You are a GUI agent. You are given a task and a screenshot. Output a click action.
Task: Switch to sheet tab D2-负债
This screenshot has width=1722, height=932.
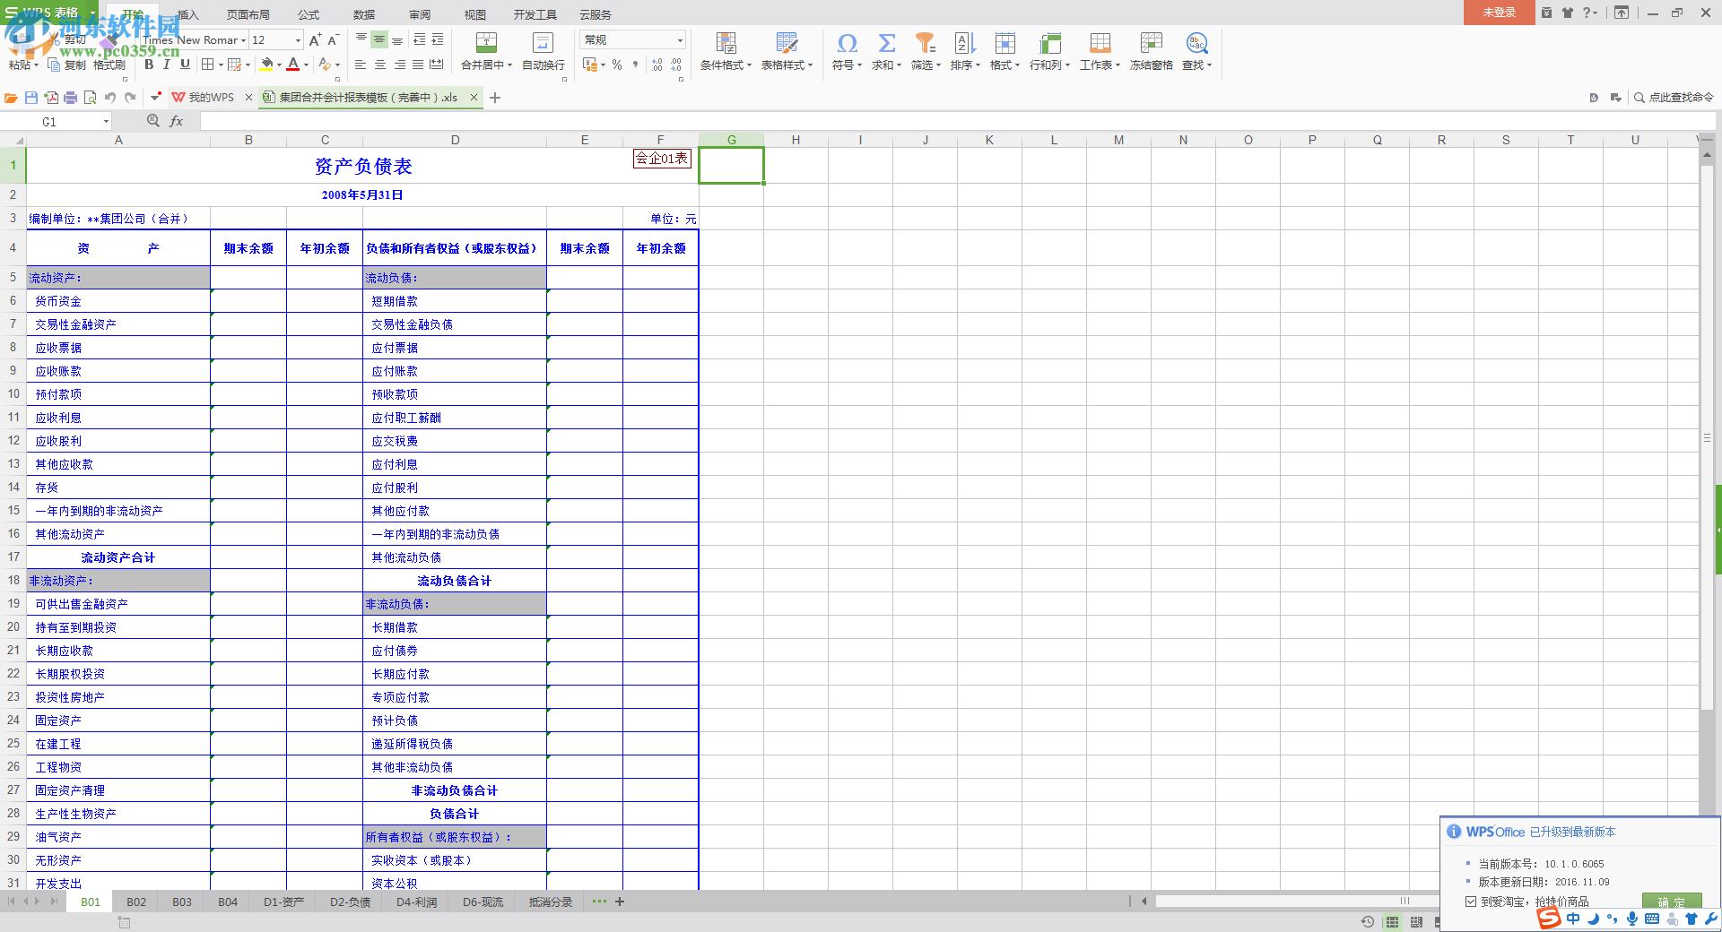point(350,902)
